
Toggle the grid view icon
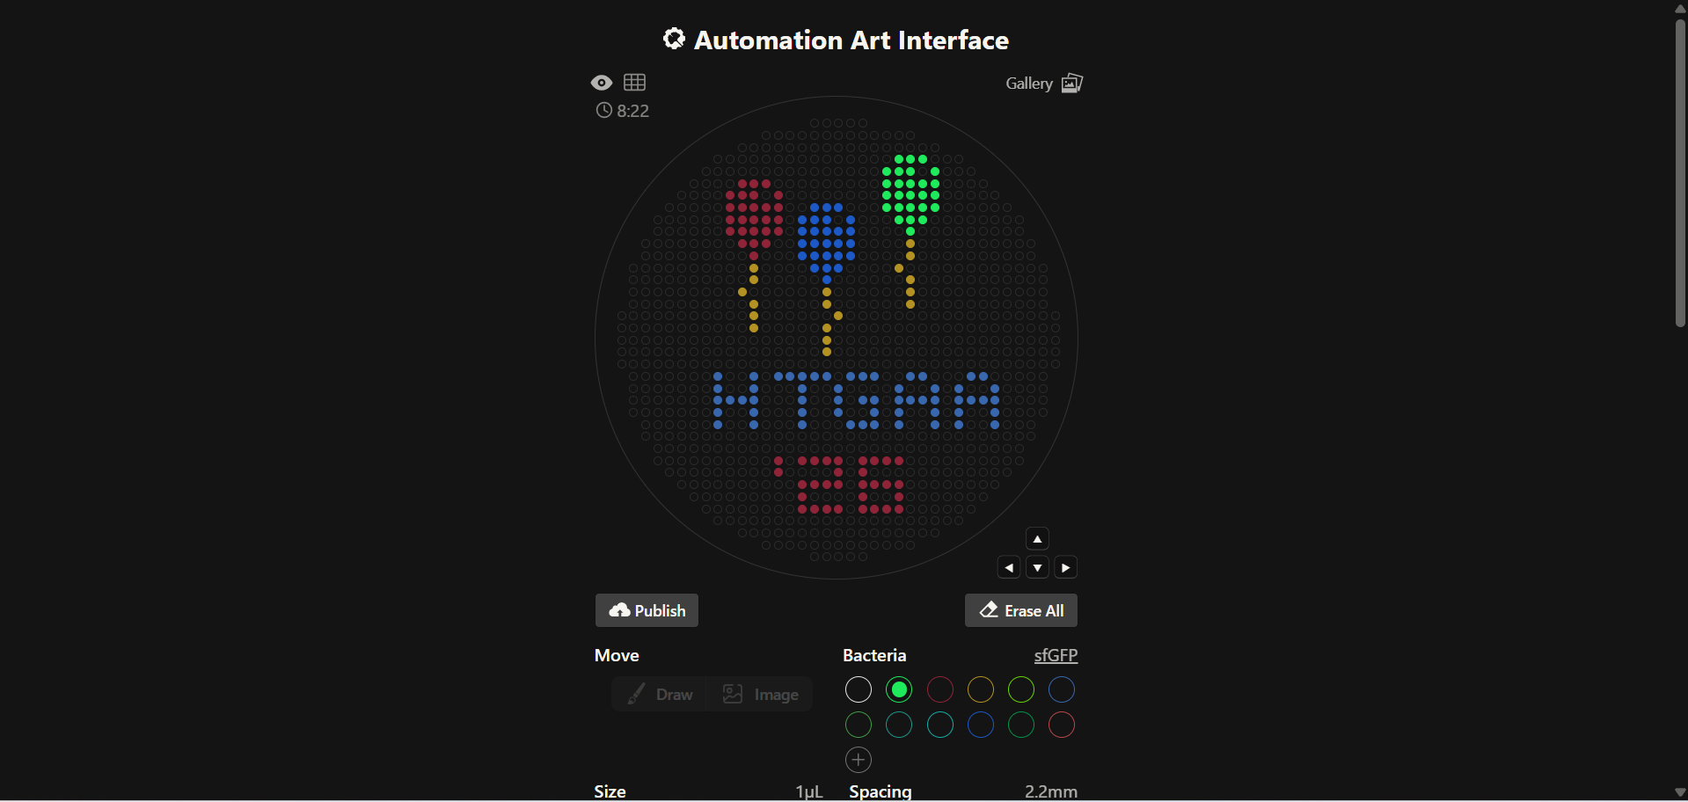click(634, 83)
